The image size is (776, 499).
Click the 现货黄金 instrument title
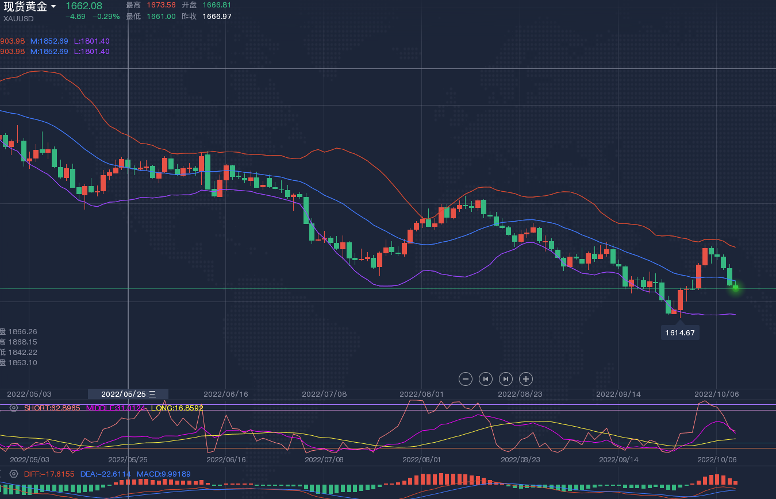pyautogui.click(x=25, y=7)
